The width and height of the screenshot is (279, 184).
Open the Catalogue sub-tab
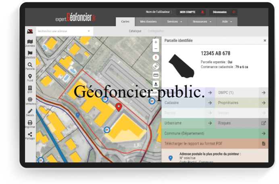pyautogui.click(x=135, y=31)
